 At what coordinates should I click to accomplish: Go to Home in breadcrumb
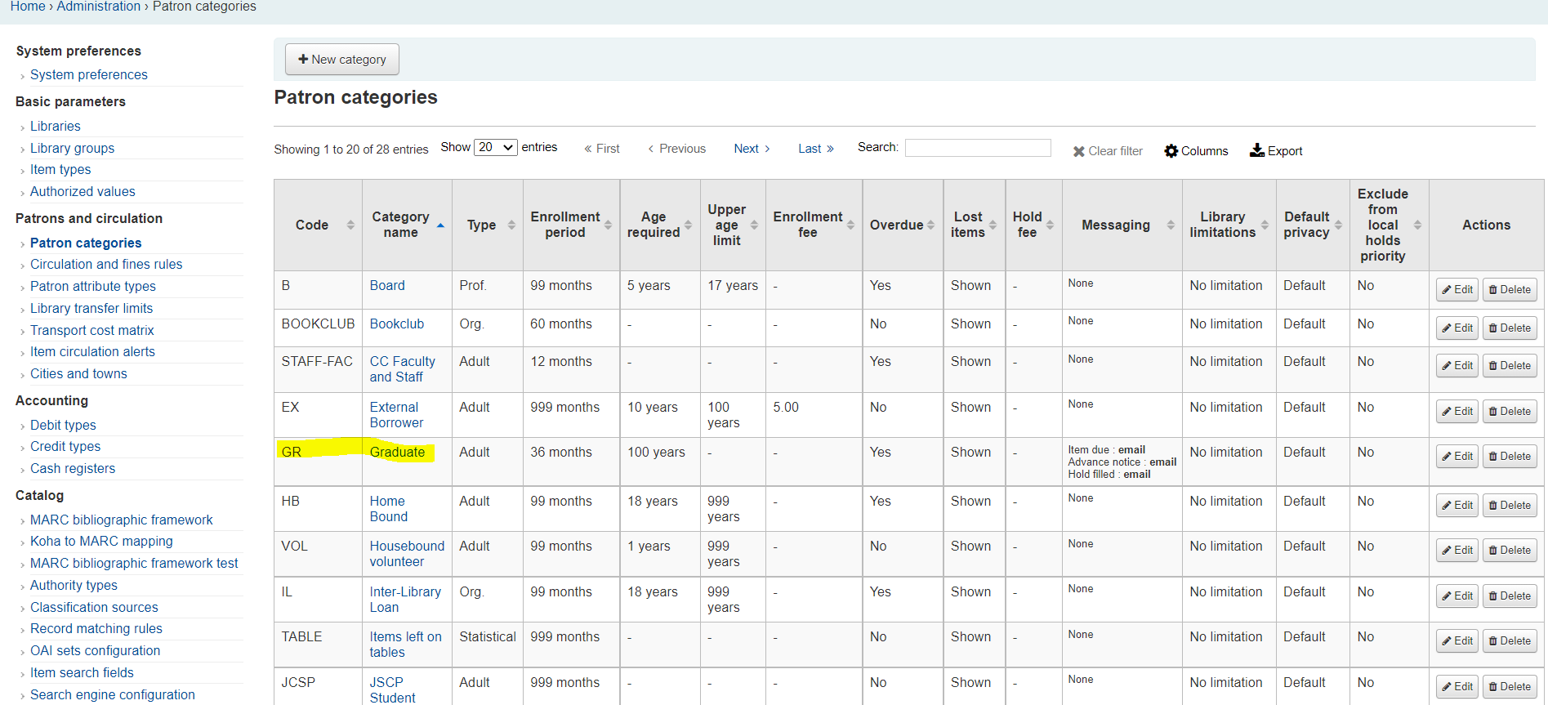28,7
